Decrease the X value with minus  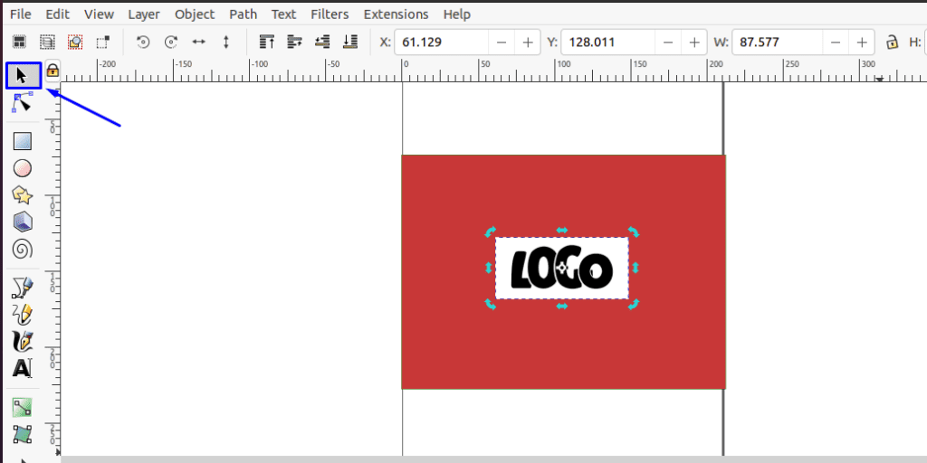pyautogui.click(x=502, y=43)
